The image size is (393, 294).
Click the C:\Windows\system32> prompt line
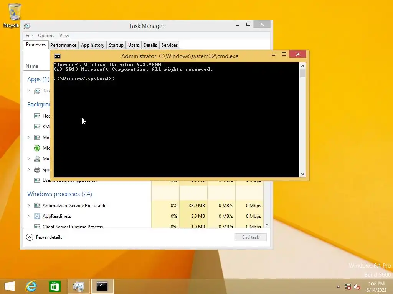tap(84, 78)
